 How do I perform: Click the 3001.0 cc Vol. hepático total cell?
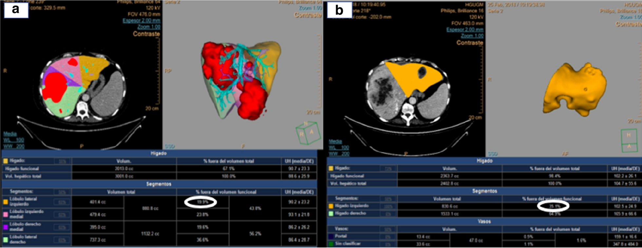pos(124,176)
